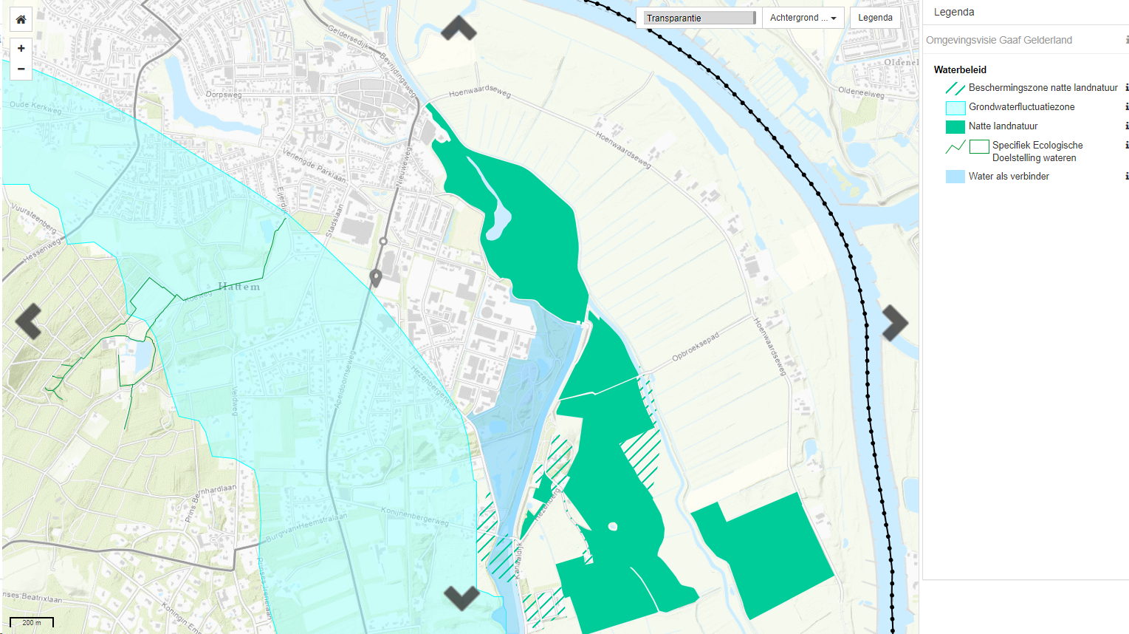Screen dimensions: 1129x634
Task: Pan the map west with the left arrow
Action: tap(28, 322)
